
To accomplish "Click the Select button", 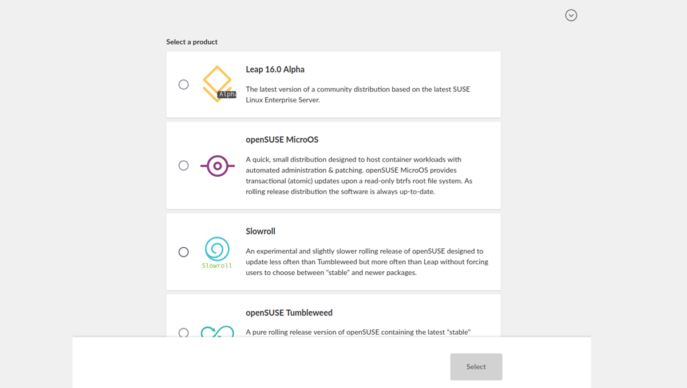I will 476,367.
